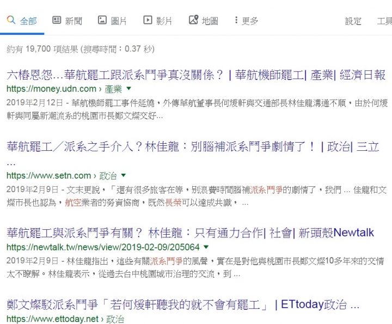The height and width of the screenshot is (324, 392).
Task: Click the 2019年2月12日 snippet date
Action: (x=35, y=102)
